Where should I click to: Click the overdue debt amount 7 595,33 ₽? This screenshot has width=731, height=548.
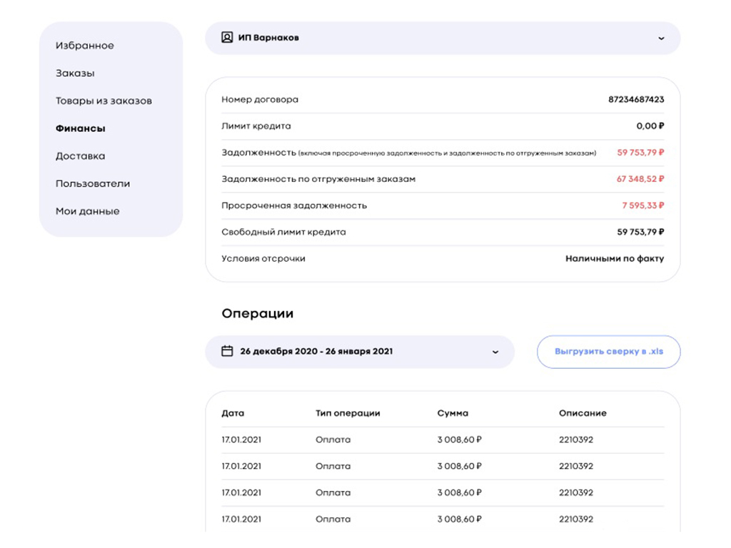643,205
